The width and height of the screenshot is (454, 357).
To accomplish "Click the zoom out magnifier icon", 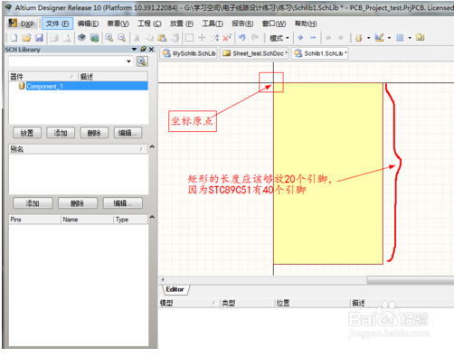I will point(121,38).
